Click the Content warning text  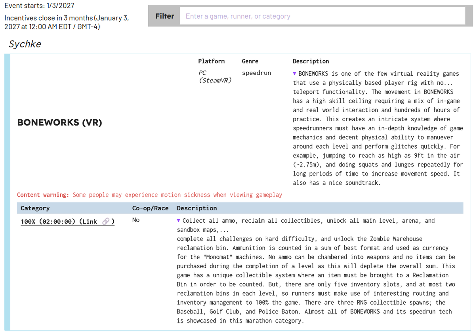point(149,195)
